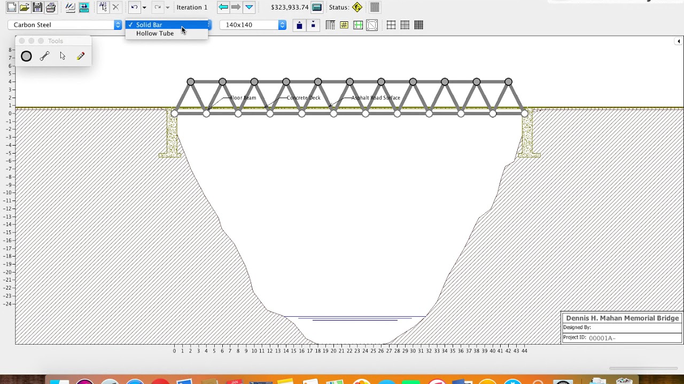The image size is (684, 384).
Task: Close the Tools palette
Action: (x=22, y=41)
